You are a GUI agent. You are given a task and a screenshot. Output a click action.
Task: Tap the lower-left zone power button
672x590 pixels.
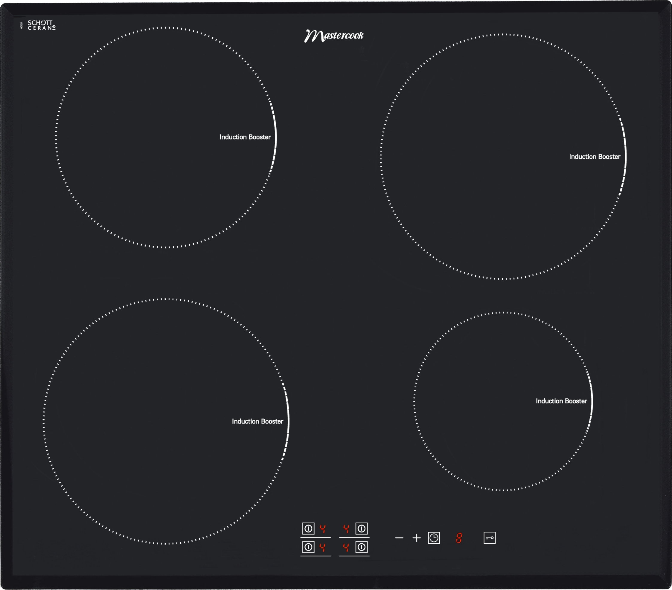point(308,547)
